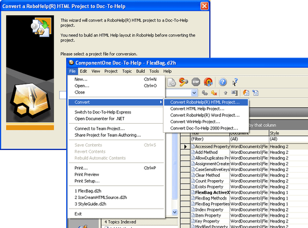Open the Build menu

click(140, 71)
